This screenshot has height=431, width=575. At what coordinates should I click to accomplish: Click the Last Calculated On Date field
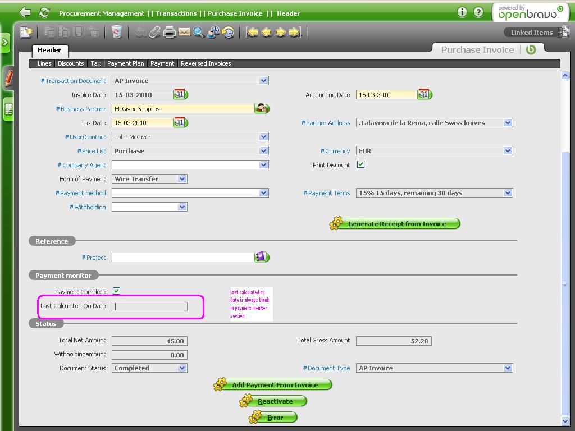[x=150, y=306]
